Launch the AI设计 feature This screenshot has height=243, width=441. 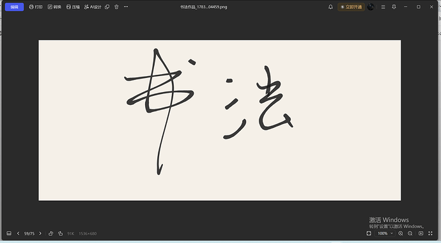coord(93,7)
